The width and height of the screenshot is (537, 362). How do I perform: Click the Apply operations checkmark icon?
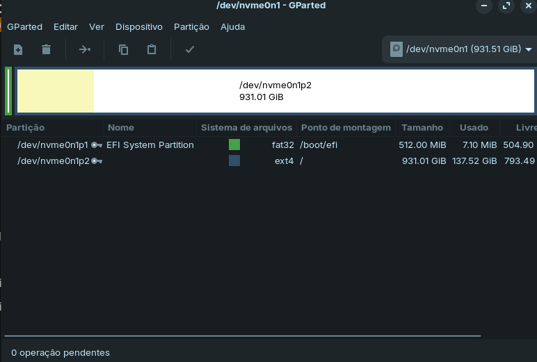[189, 49]
